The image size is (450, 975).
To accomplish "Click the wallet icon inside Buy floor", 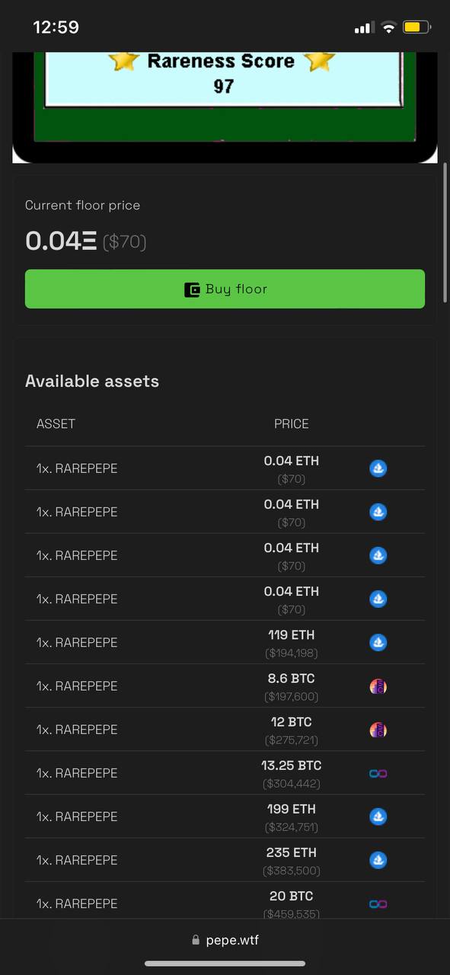I will pos(192,289).
